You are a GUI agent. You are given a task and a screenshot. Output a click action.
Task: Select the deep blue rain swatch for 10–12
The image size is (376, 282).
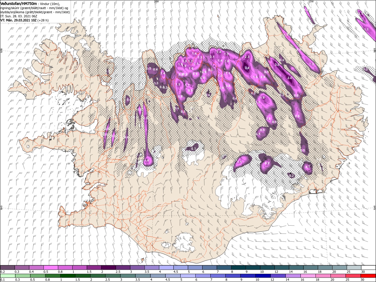pyautogui.click(x=263, y=276)
